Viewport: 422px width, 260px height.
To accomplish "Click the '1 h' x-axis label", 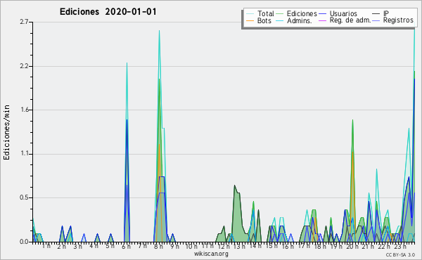I will pos(46,246).
